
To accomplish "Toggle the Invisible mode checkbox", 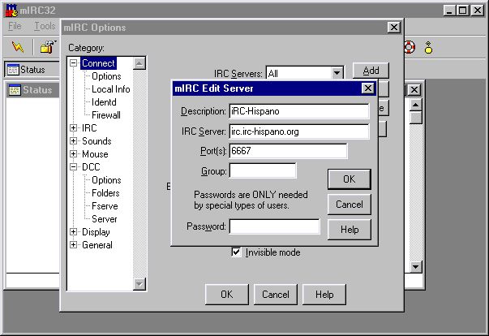I will point(236,252).
